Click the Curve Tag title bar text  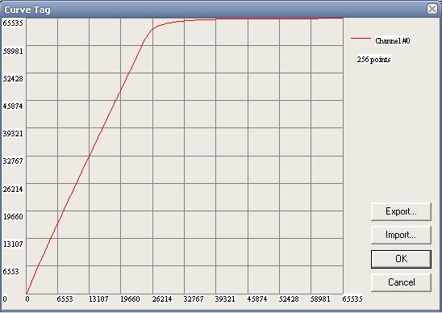(x=27, y=10)
